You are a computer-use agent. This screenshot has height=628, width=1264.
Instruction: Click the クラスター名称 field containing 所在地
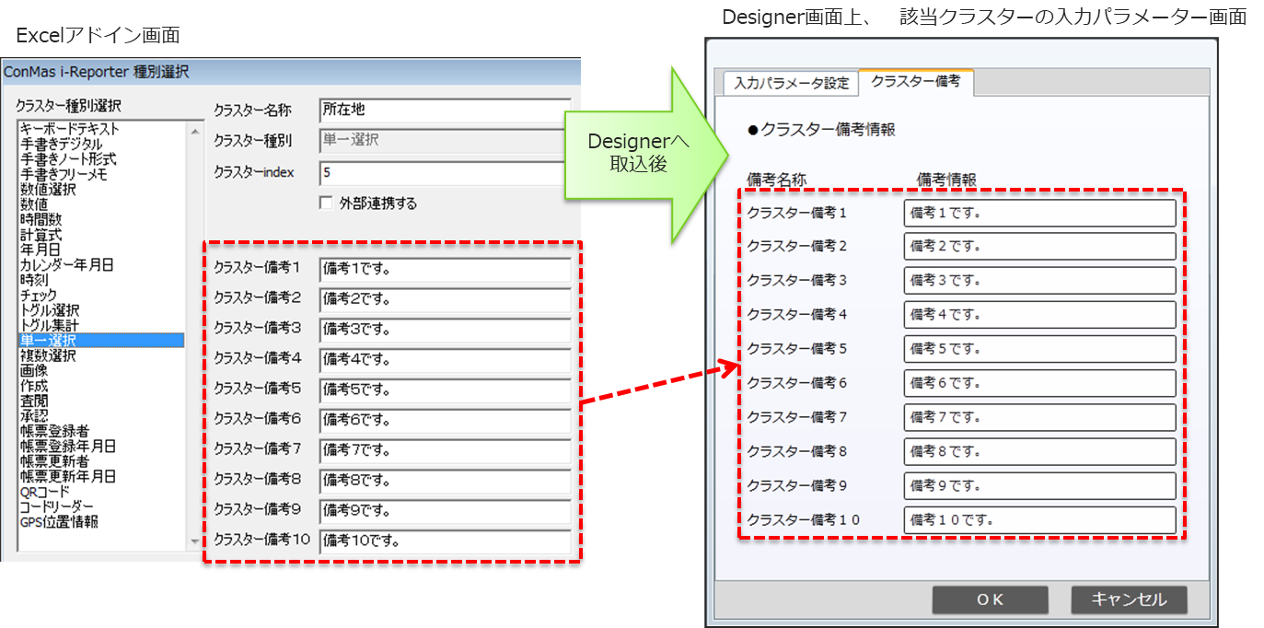coord(445,110)
